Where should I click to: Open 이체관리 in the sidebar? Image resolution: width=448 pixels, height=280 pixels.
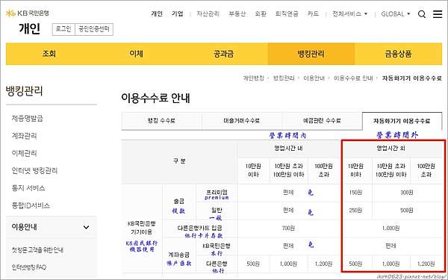tap(24, 153)
